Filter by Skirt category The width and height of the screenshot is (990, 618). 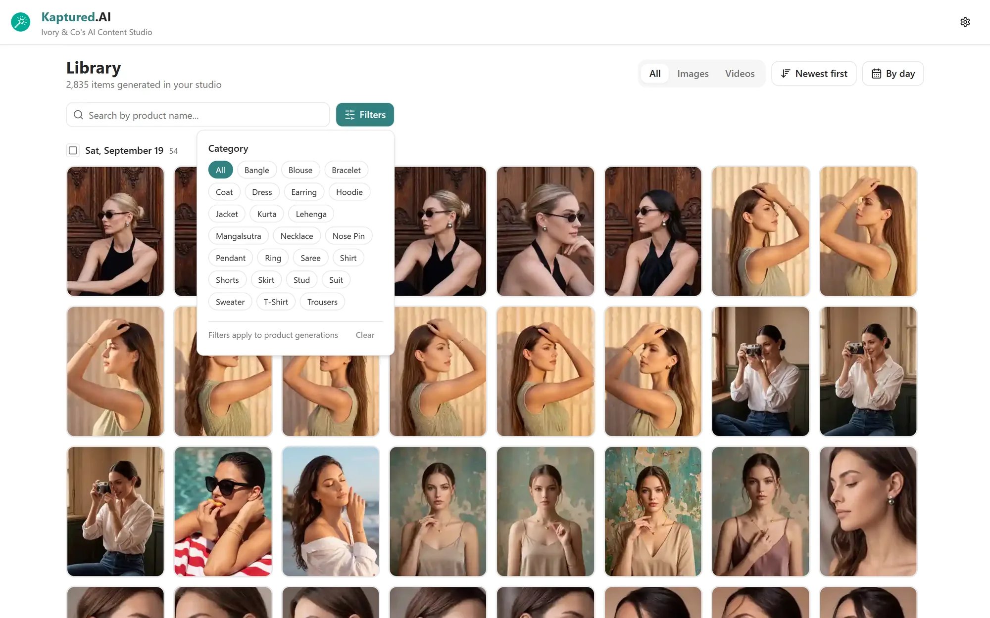click(266, 280)
